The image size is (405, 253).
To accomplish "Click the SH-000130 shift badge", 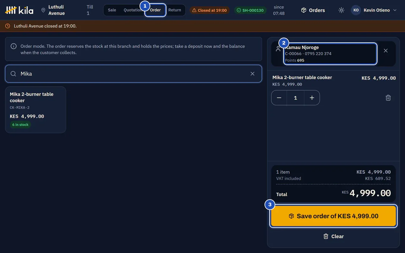I will pyautogui.click(x=250, y=10).
